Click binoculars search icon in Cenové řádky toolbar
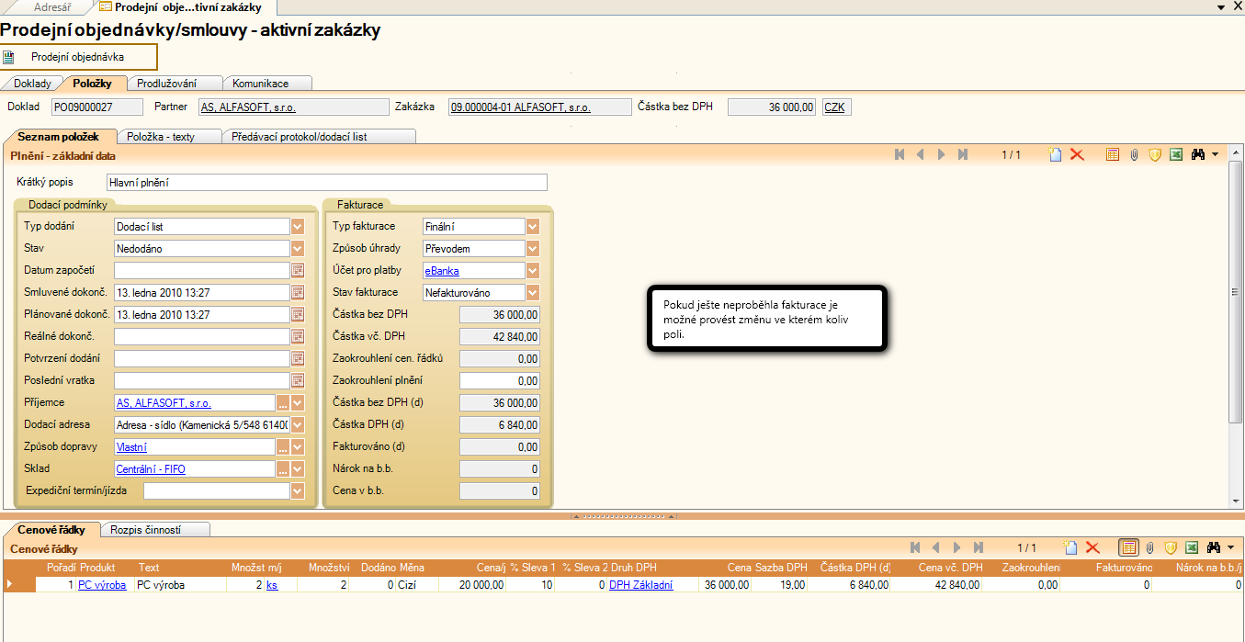This screenshot has width=1245, height=642. [1213, 547]
